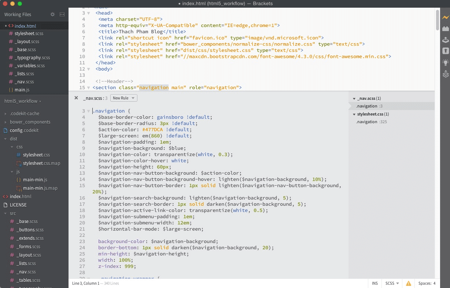Click the bottom layered-deploy icon in right sidebar

pyautogui.click(x=445, y=74)
